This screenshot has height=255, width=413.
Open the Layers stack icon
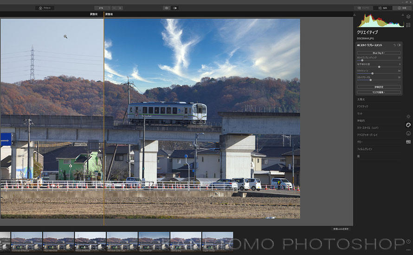click(x=408, y=16)
